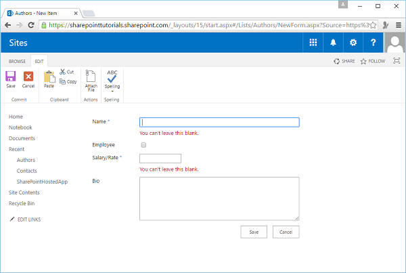The width and height of the screenshot is (406, 273).
Task: Open the settings gear menu
Action: click(353, 43)
